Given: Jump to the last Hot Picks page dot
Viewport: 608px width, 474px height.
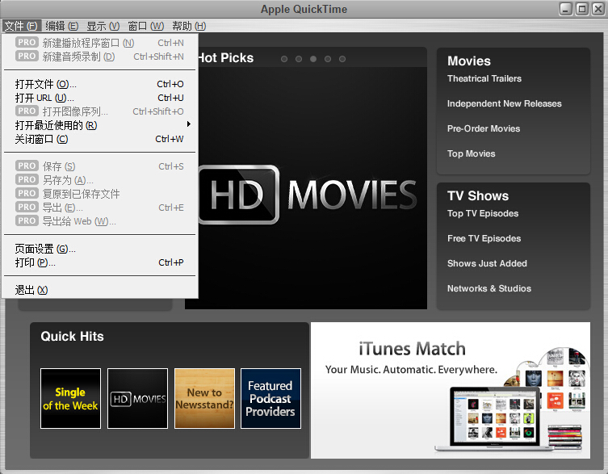Looking at the screenshot, I should [342, 59].
